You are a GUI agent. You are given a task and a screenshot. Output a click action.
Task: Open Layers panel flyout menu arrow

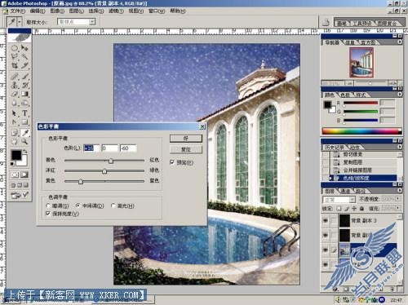point(400,191)
